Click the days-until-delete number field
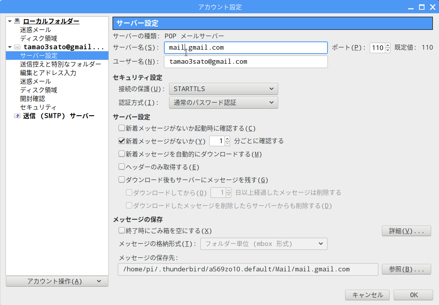The height and width of the screenshot is (305, 439). (218, 192)
